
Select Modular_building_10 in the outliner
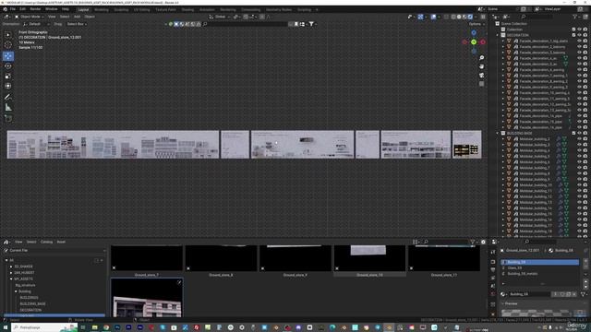(536, 184)
